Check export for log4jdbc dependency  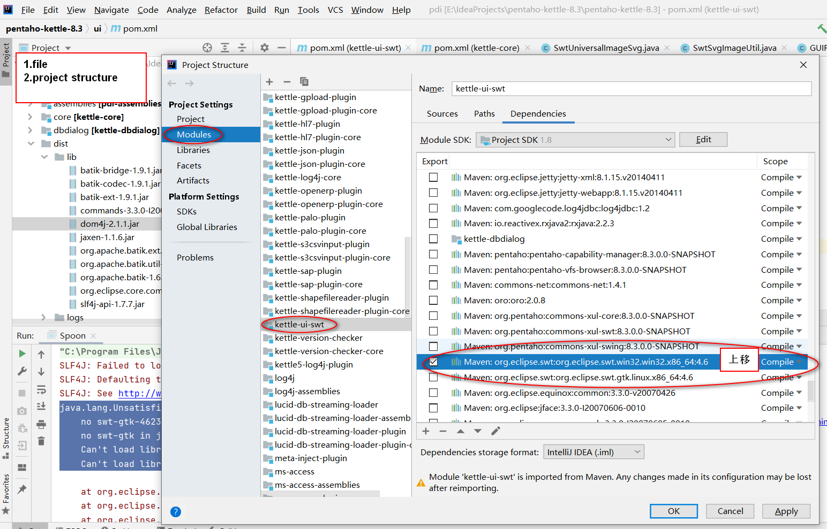433,208
